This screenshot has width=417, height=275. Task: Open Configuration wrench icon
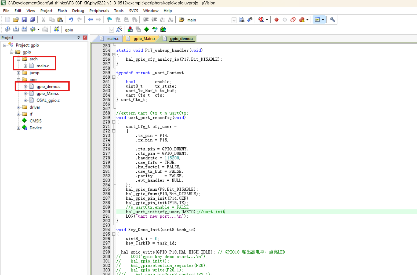click(x=332, y=20)
